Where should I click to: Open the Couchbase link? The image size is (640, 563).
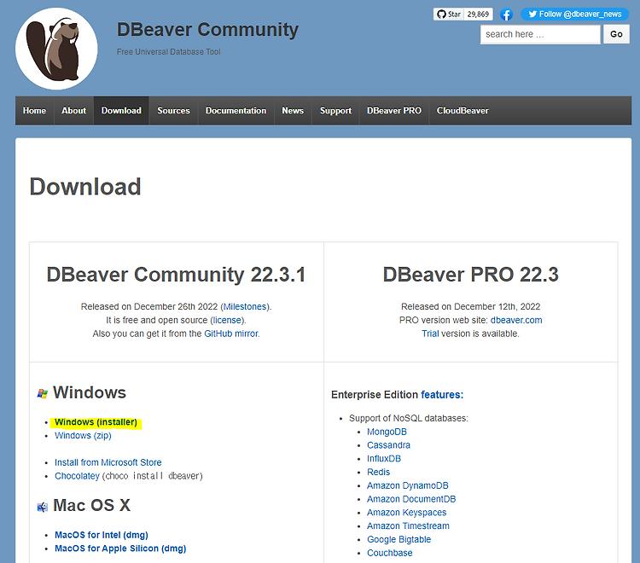coord(389,554)
